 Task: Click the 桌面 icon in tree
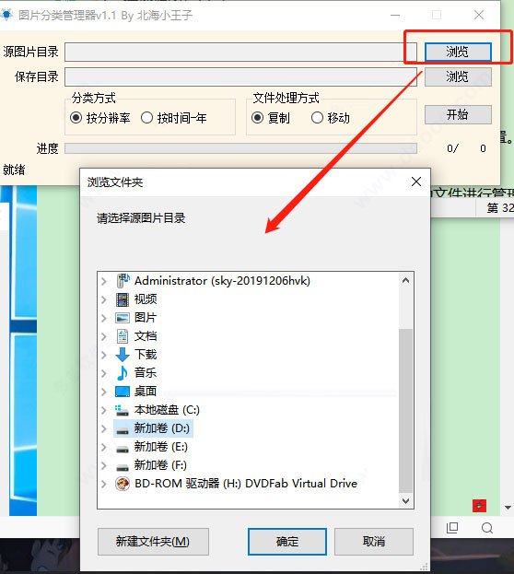(123, 392)
